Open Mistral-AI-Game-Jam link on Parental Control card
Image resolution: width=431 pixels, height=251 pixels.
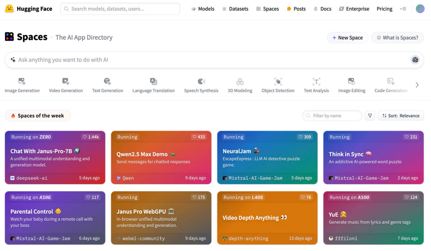(x=40, y=238)
